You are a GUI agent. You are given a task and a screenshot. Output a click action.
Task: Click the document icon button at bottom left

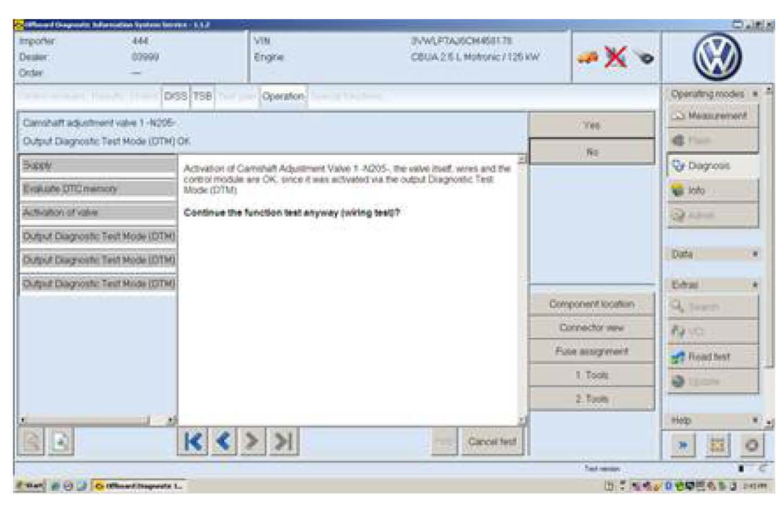61,442
